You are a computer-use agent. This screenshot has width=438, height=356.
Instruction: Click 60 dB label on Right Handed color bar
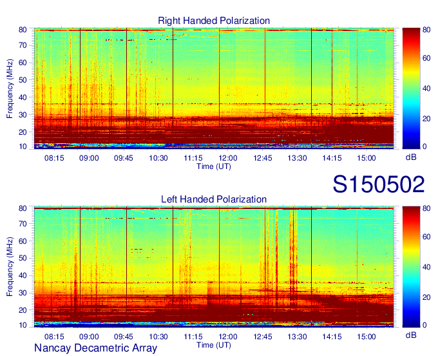click(426, 58)
